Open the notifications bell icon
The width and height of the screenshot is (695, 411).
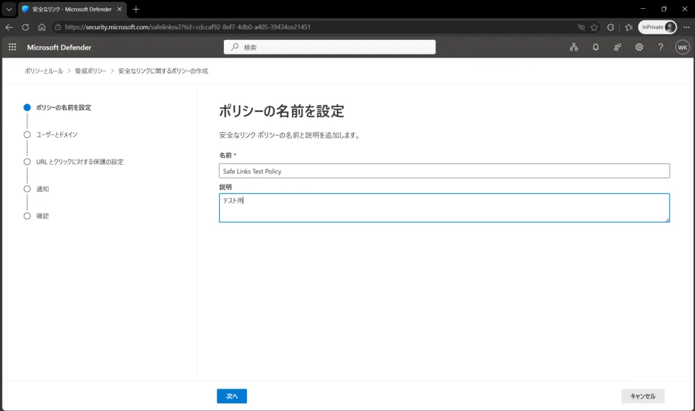(596, 47)
